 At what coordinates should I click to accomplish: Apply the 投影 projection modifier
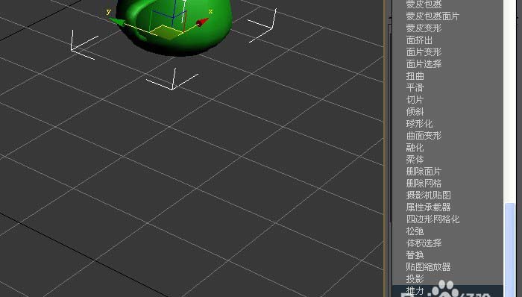click(415, 279)
